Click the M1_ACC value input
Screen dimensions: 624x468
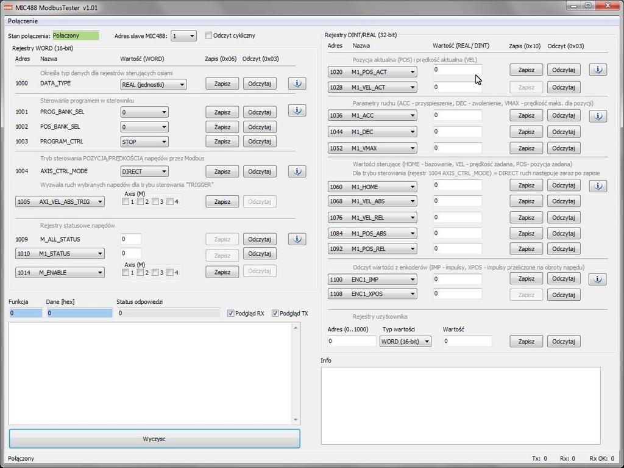tap(457, 115)
